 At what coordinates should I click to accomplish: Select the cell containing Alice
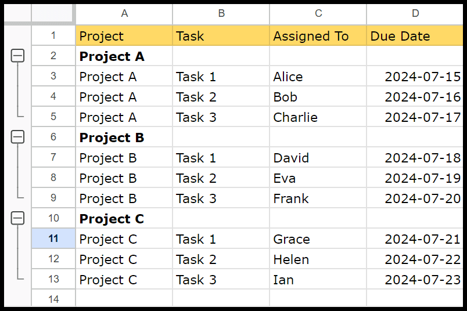point(318,76)
